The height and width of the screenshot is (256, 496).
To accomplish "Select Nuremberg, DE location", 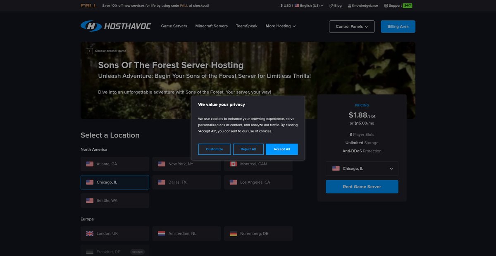I will [x=258, y=234].
